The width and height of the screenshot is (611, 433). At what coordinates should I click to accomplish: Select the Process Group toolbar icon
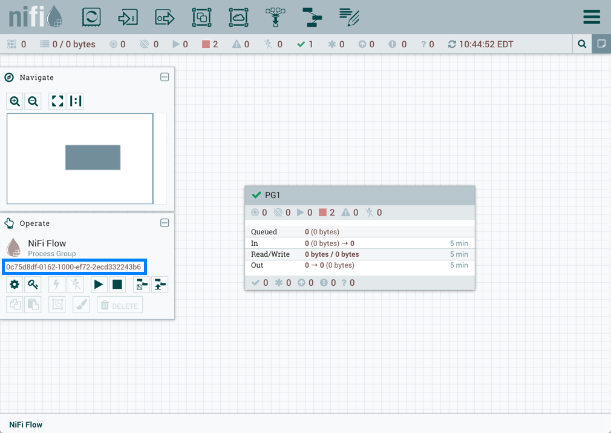coord(201,17)
